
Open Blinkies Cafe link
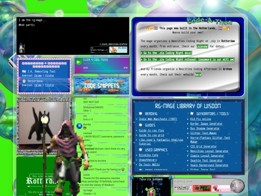point(148,155)
